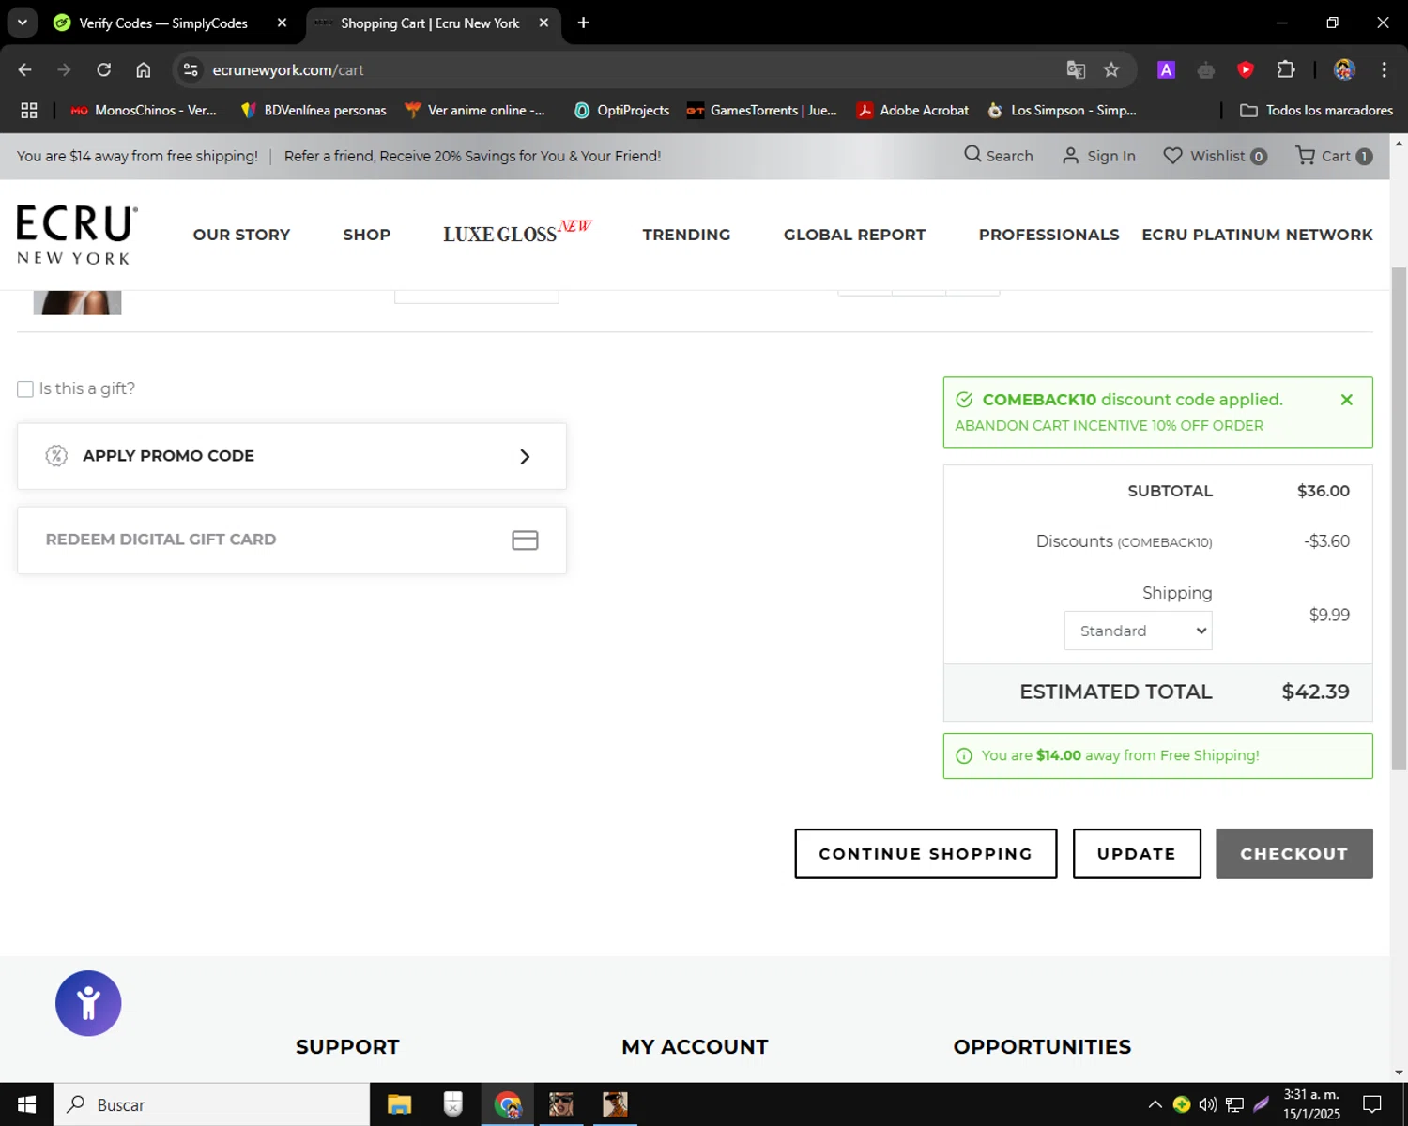Open a new browser tab
This screenshot has height=1126, width=1408.
[x=583, y=23]
